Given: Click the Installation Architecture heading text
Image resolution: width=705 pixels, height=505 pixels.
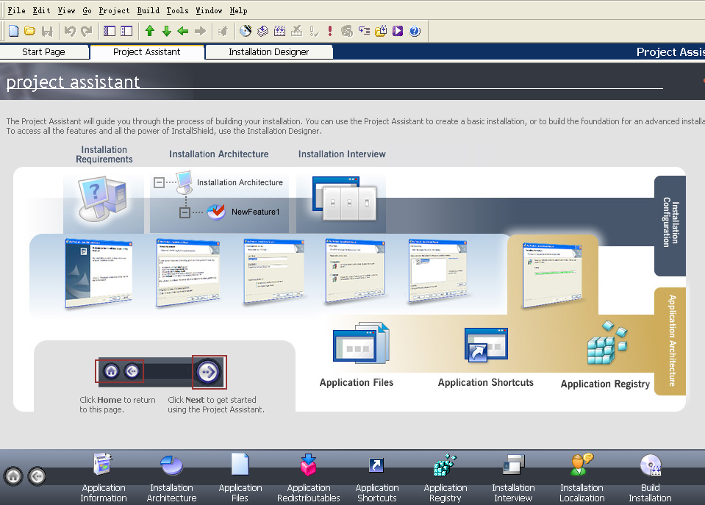Looking at the screenshot, I should 218,154.
